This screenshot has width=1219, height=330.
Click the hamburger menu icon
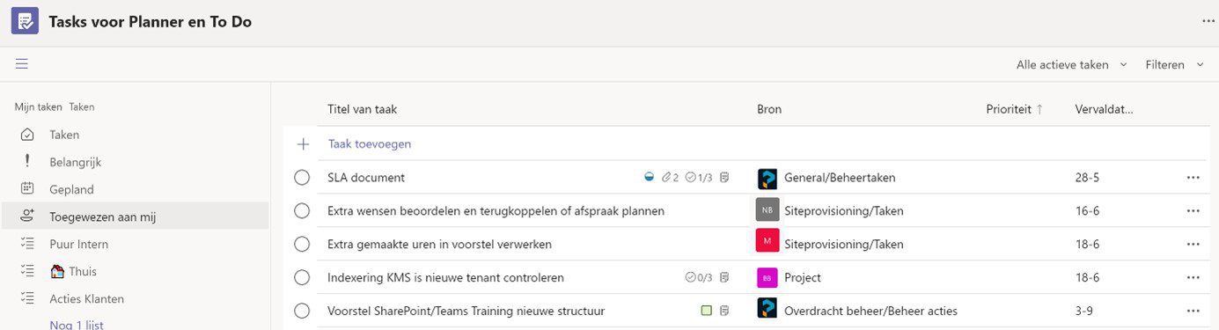tap(22, 63)
